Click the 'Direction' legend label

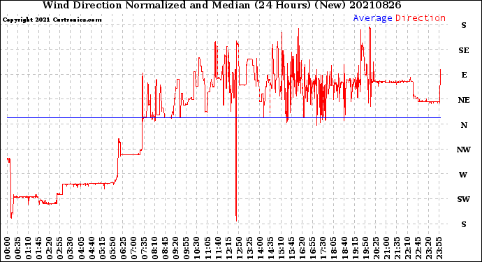coord(421,18)
